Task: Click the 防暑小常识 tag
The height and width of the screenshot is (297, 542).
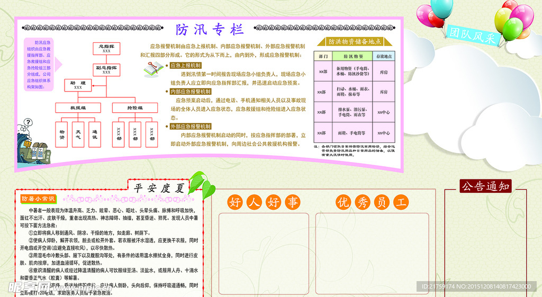Action: pyautogui.click(x=38, y=199)
